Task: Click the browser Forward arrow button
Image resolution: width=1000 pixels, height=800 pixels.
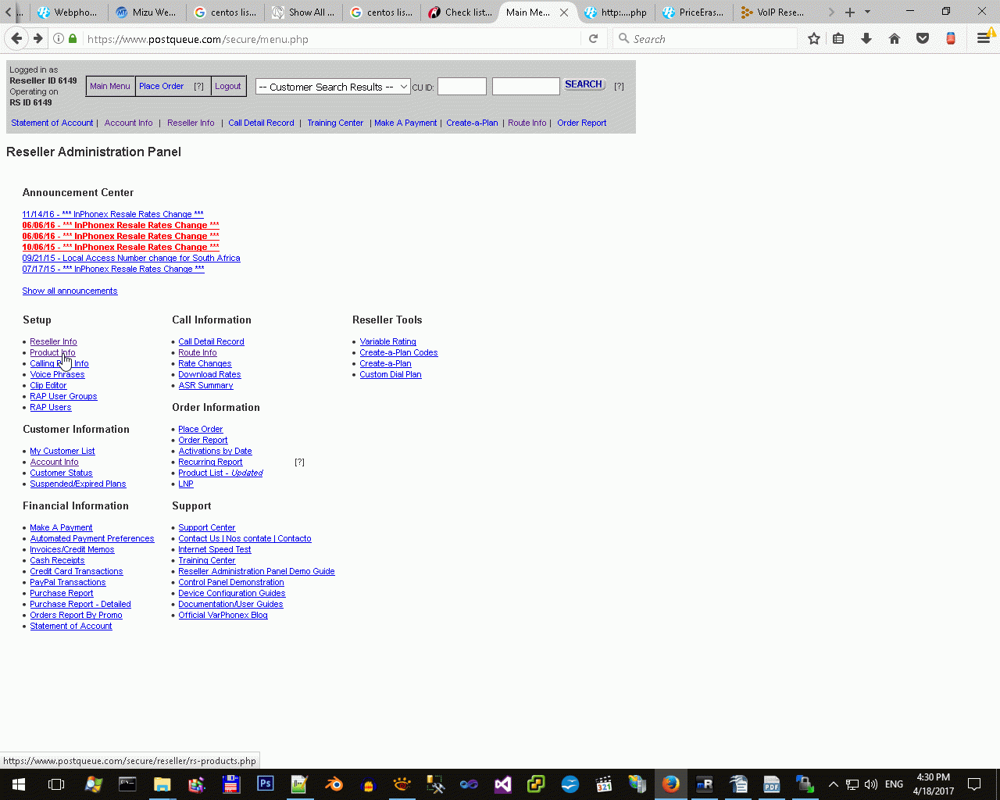Action: click(x=37, y=38)
